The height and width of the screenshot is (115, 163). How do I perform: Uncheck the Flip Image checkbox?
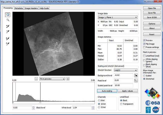144,44
